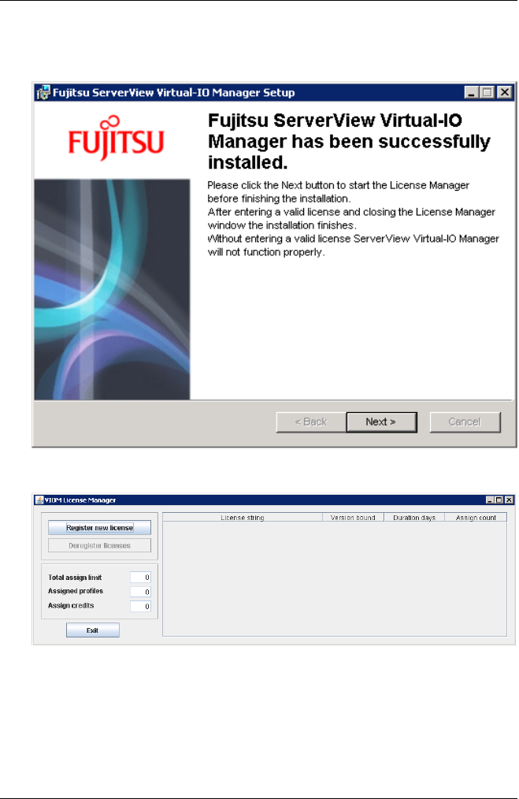Click the Duration days column header
The width and height of the screenshot is (519, 799).
[x=414, y=517]
